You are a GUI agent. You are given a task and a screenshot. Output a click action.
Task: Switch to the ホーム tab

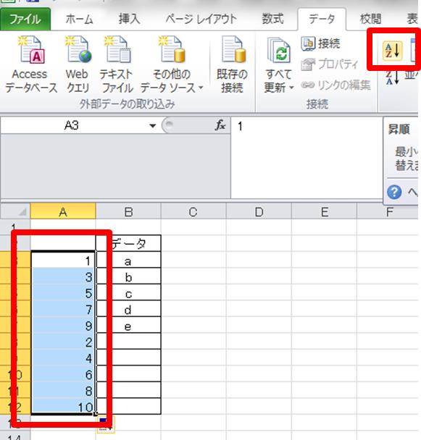coord(79,19)
